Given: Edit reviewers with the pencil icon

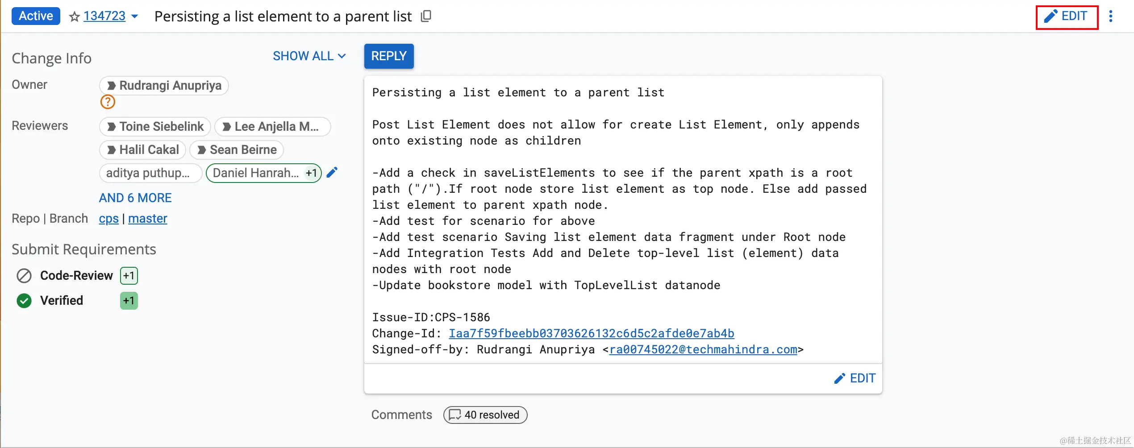Looking at the screenshot, I should [x=332, y=173].
